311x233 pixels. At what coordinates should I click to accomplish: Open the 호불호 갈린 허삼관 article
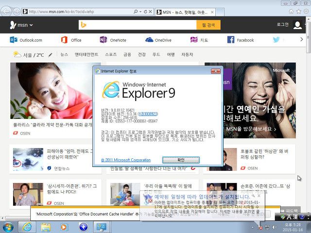point(264,154)
